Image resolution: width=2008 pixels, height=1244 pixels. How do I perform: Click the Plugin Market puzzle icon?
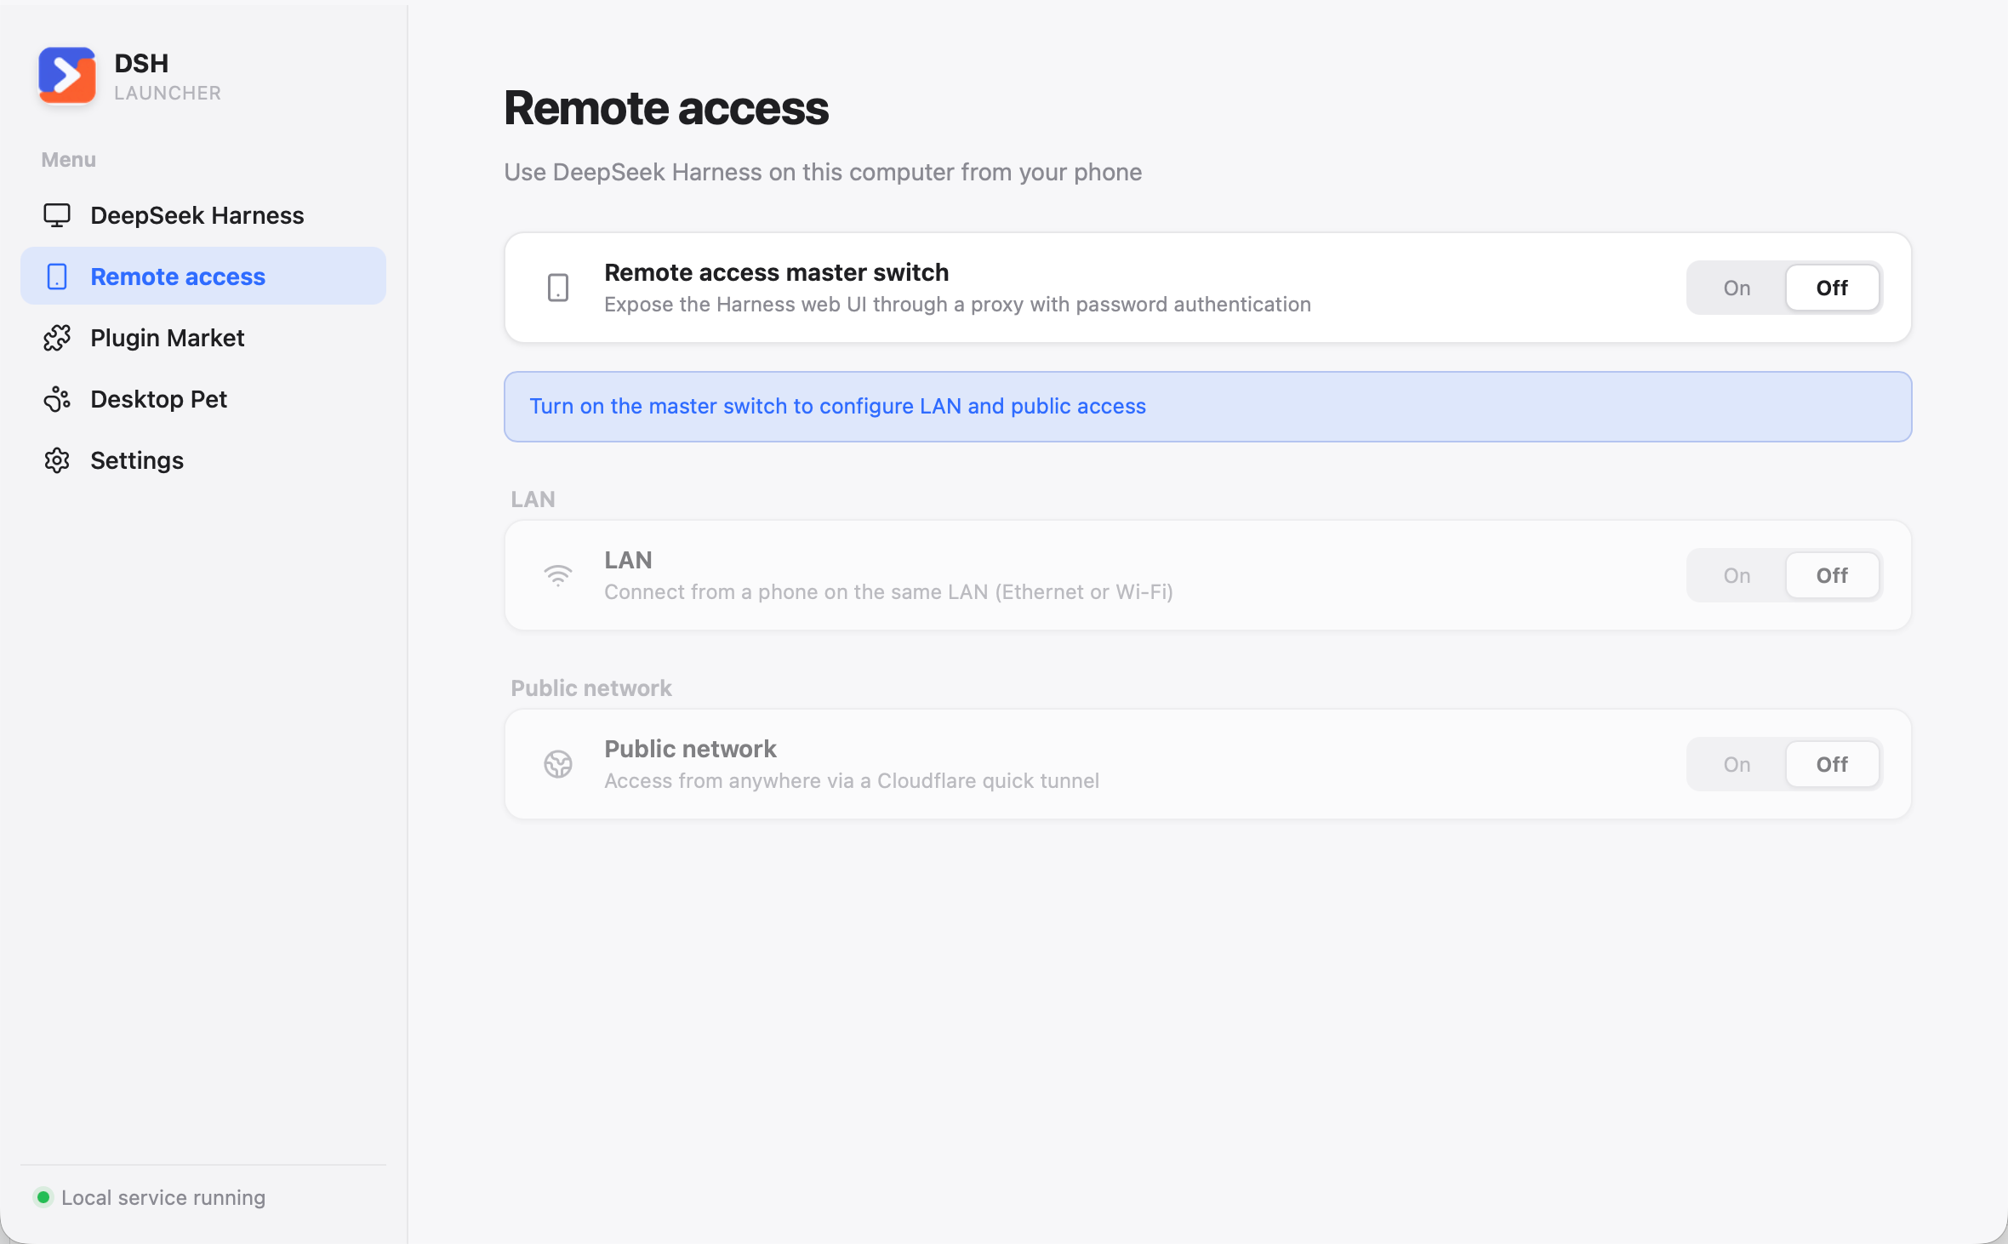pos(57,338)
